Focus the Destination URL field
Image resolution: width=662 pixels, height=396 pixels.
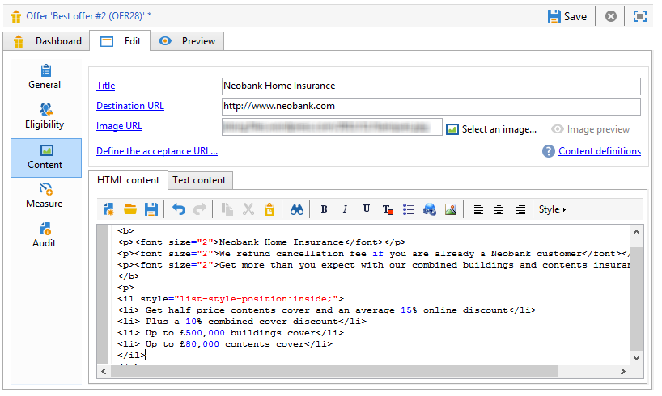pos(431,107)
